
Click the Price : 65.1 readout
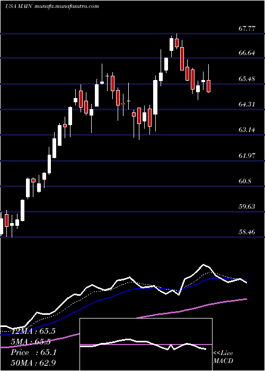[x=33, y=352]
